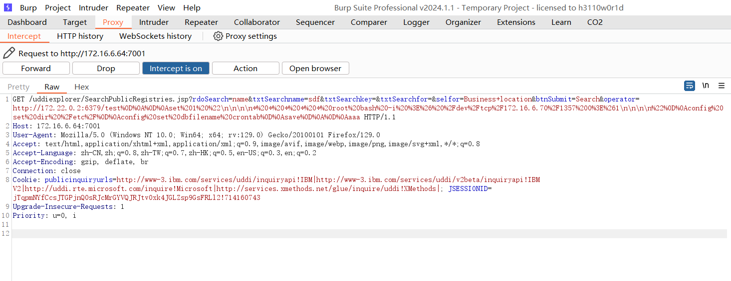Open the CO2 extension tab
Image resolution: width=731 pixels, height=281 pixels.
[595, 22]
